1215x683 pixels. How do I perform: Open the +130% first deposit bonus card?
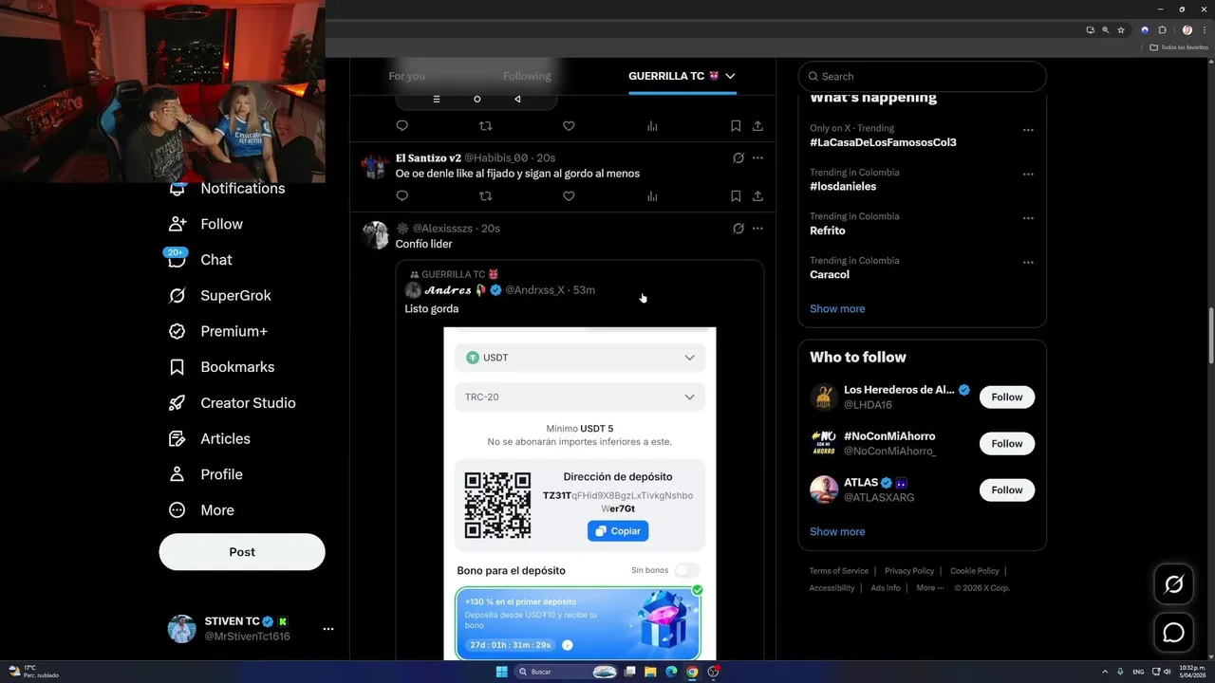tap(579, 623)
